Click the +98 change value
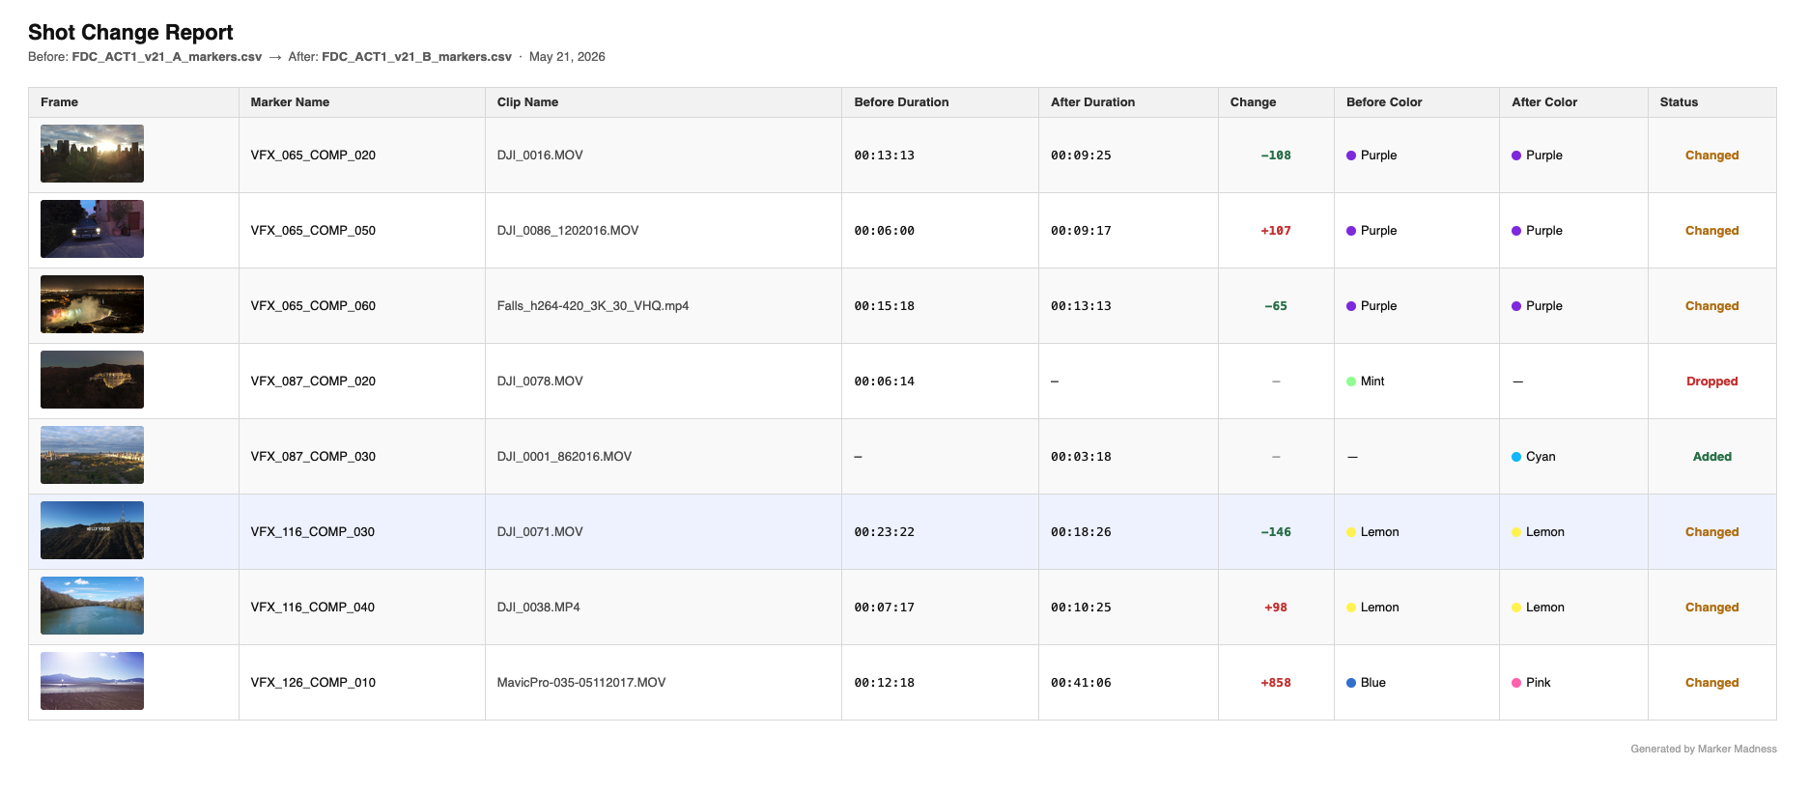The image size is (1810, 792). (x=1276, y=608)
